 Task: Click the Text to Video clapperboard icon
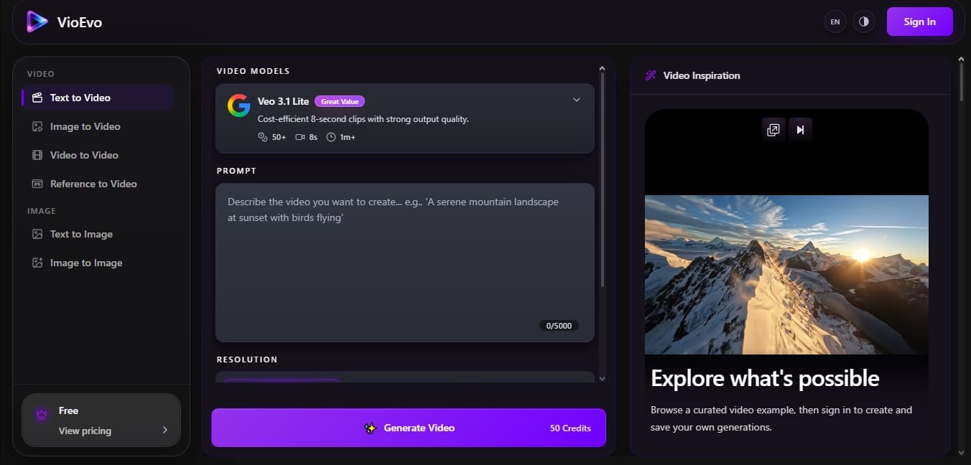point(37,98)
